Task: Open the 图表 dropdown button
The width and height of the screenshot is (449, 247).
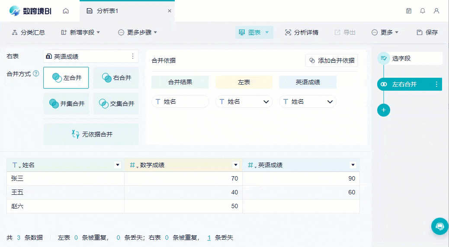Action: coord(254,32)
